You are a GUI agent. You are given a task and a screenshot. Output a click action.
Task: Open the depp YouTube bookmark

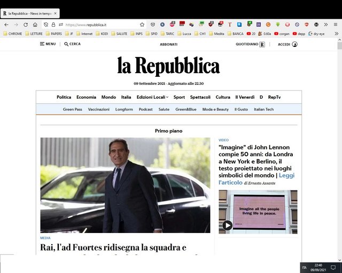[x=299, y=34]
